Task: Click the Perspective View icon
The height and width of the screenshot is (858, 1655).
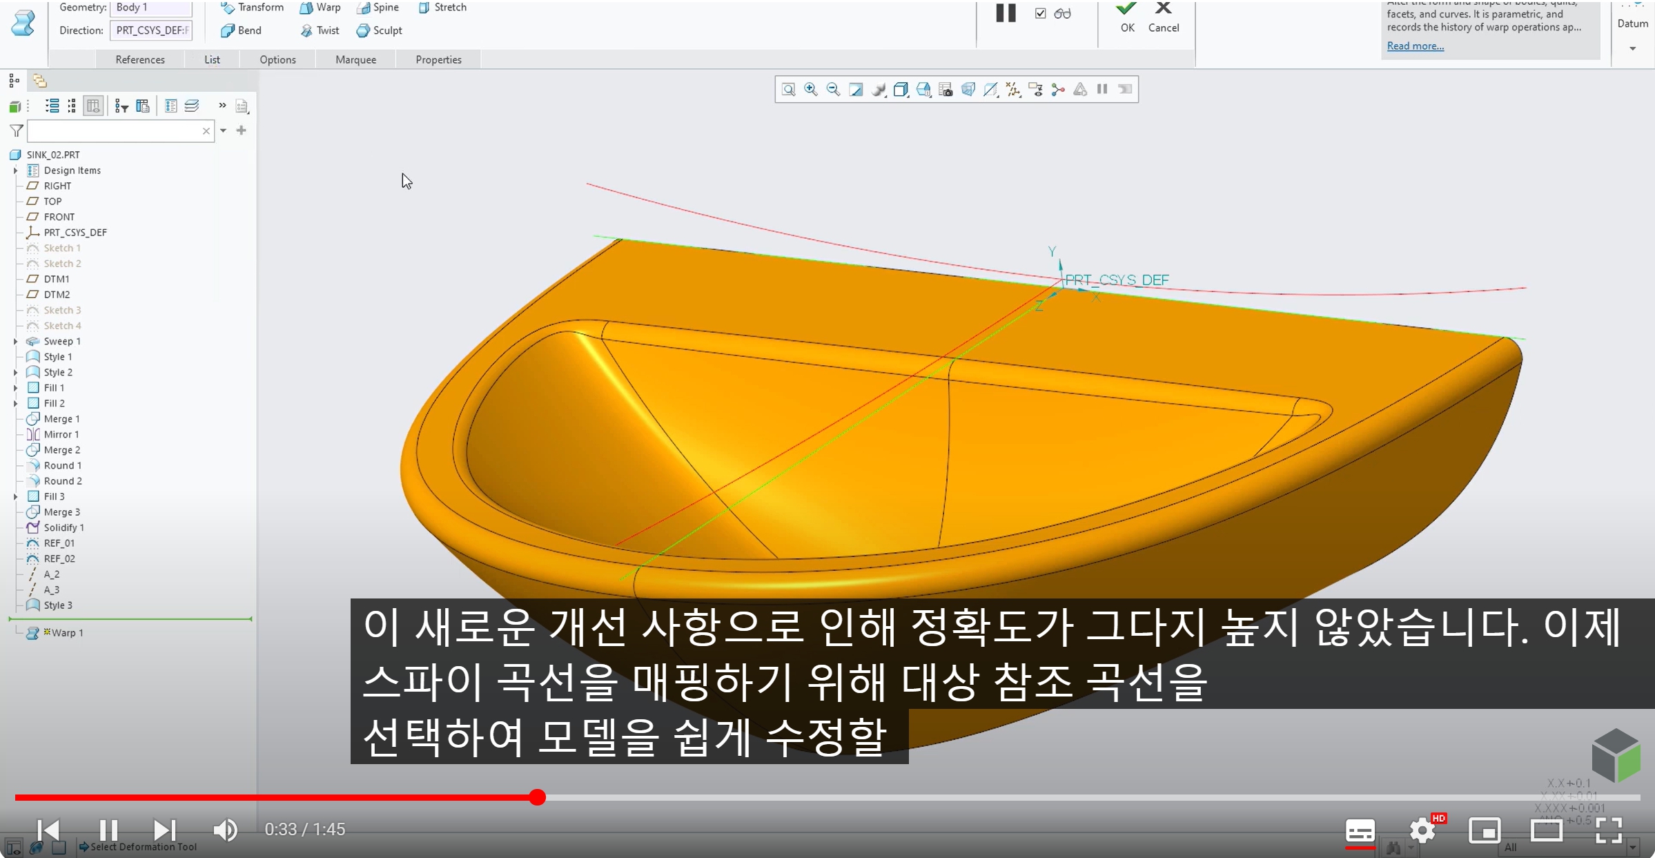Action: point(968,90)
